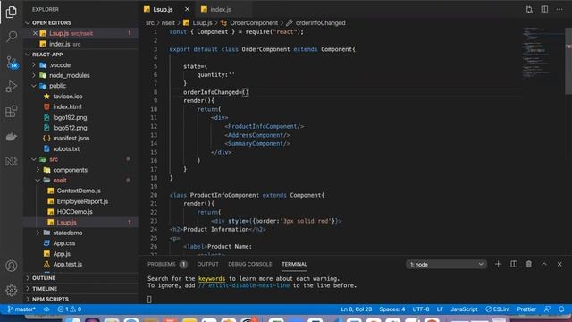Open index.html in the public folder
This screenshot has width=572, height=322.
coord(67,107)
